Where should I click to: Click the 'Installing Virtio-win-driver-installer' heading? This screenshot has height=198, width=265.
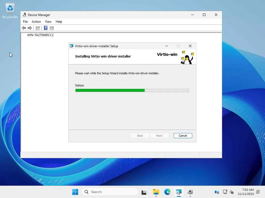pos(103,56)
